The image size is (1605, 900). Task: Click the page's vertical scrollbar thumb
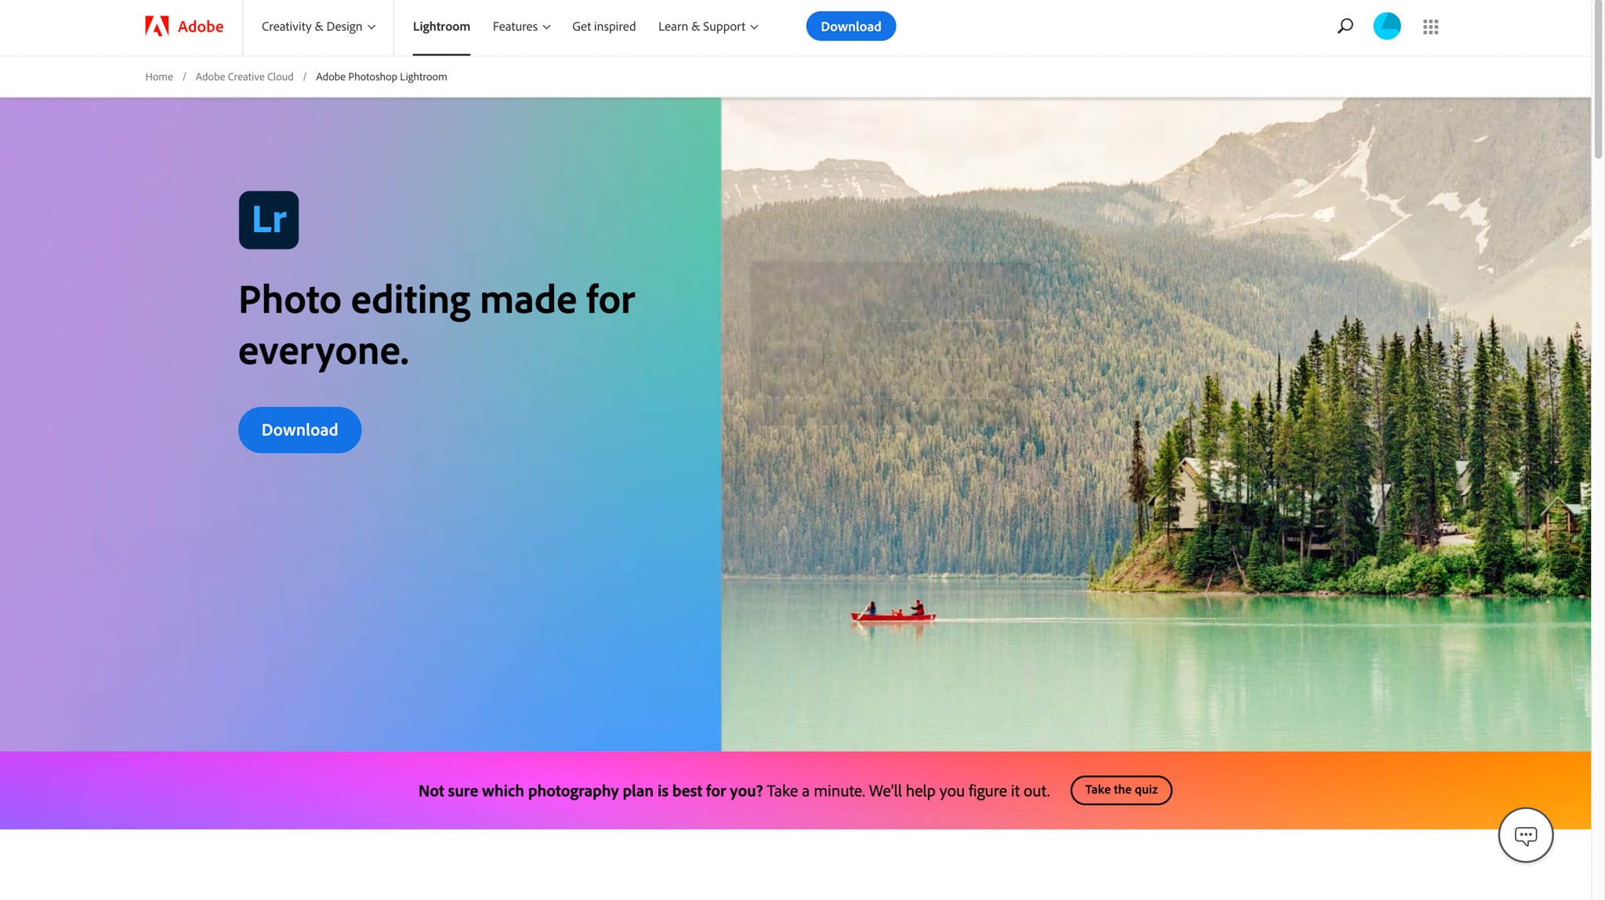pos(1598,80)
